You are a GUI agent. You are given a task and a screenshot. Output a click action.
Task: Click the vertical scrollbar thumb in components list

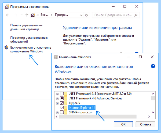click(x=153, y=98)
